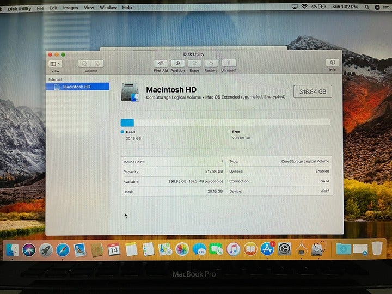
Task: Click the Connection SATA value
Action: pyautogui.click(x=325, y=181)
